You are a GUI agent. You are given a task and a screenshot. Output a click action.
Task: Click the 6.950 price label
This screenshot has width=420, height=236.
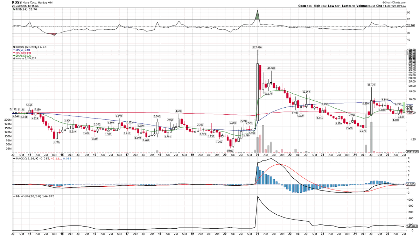[366, 103]
